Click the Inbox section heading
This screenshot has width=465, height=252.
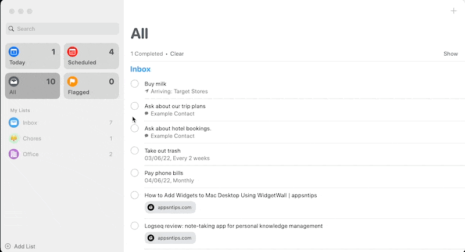point(140,69)
